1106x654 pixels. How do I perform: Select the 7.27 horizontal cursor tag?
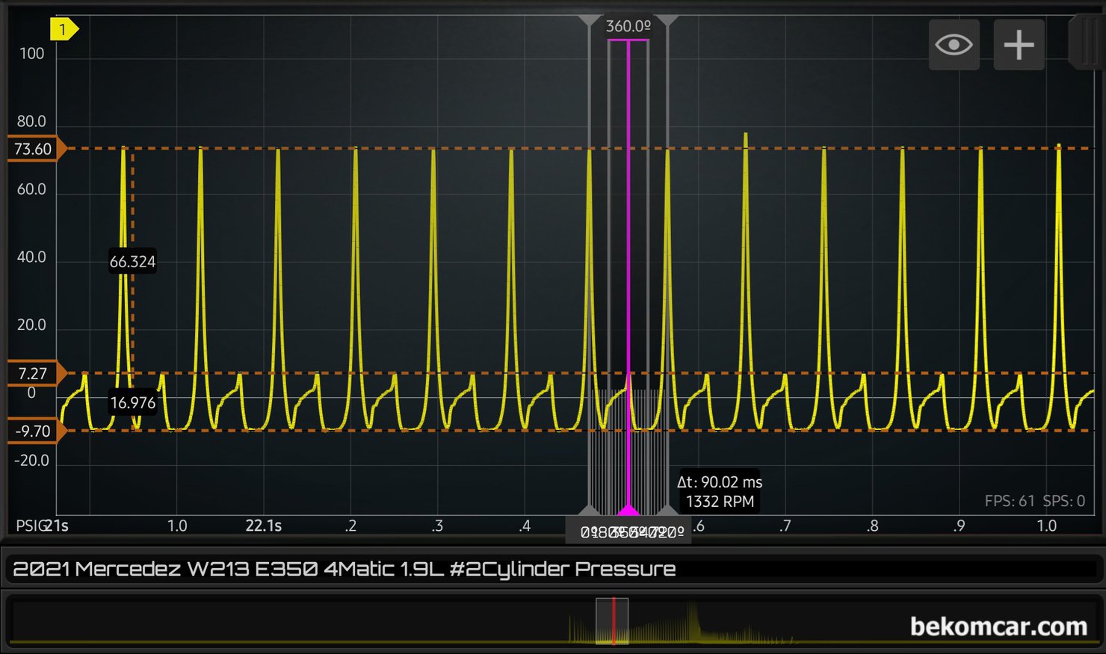pyautogui.click(x=35, y=373)
